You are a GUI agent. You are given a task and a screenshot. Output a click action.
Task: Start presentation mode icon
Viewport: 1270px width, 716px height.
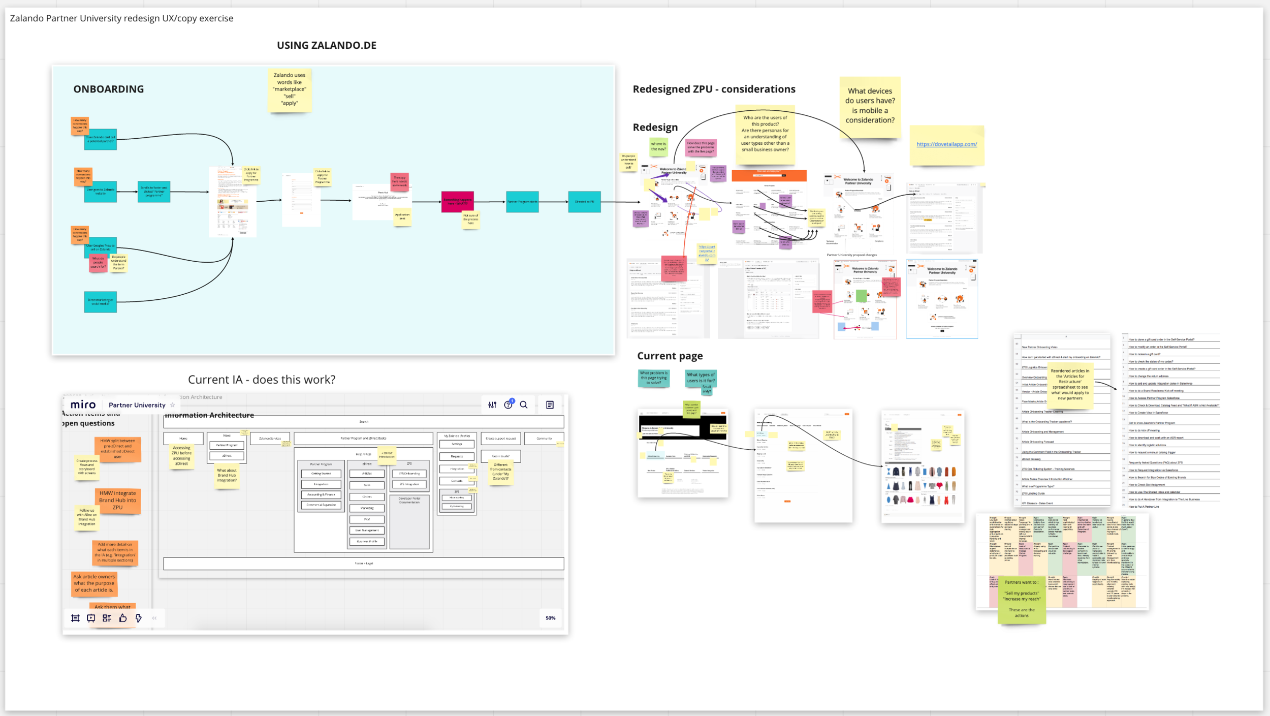pyautogui.click(x=91, y=618)
